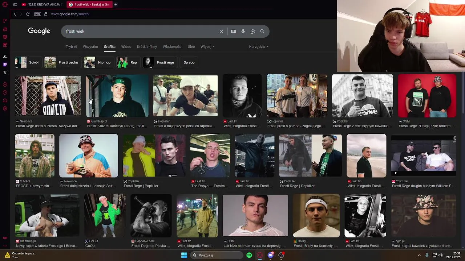Open Sieć results tab
This screenshot has height=261, width=465.
coord(191,47)
